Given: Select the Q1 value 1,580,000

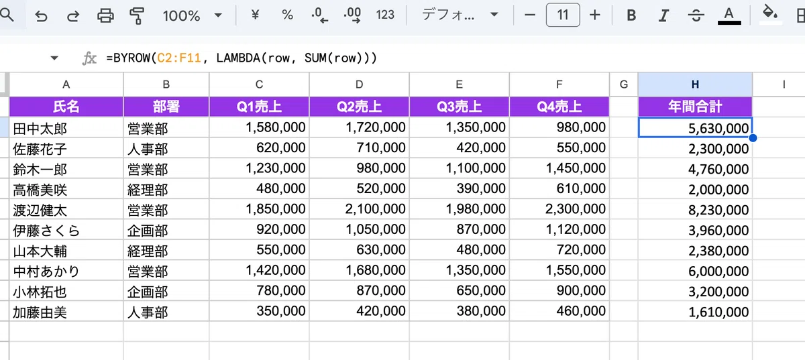Looking at the screenshot, I should click(x=259, y=127).
